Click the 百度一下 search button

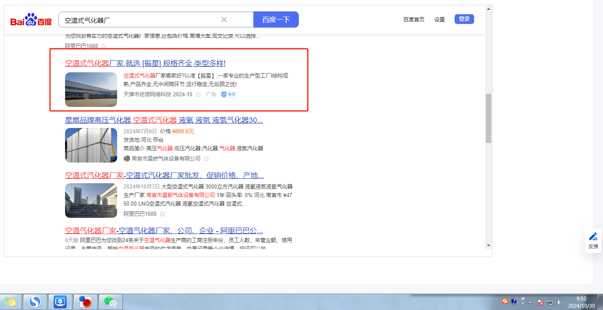[276, 20]
